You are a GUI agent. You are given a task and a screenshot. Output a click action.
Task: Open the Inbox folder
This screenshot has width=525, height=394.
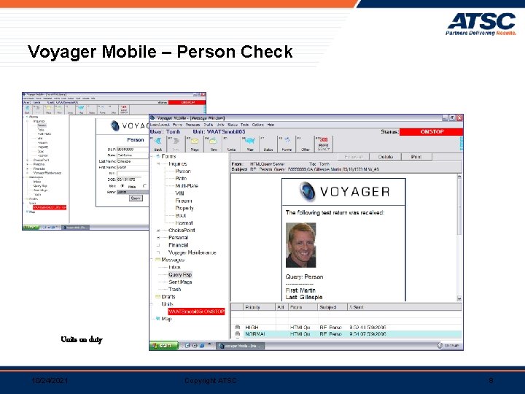(x=174, y=267)
